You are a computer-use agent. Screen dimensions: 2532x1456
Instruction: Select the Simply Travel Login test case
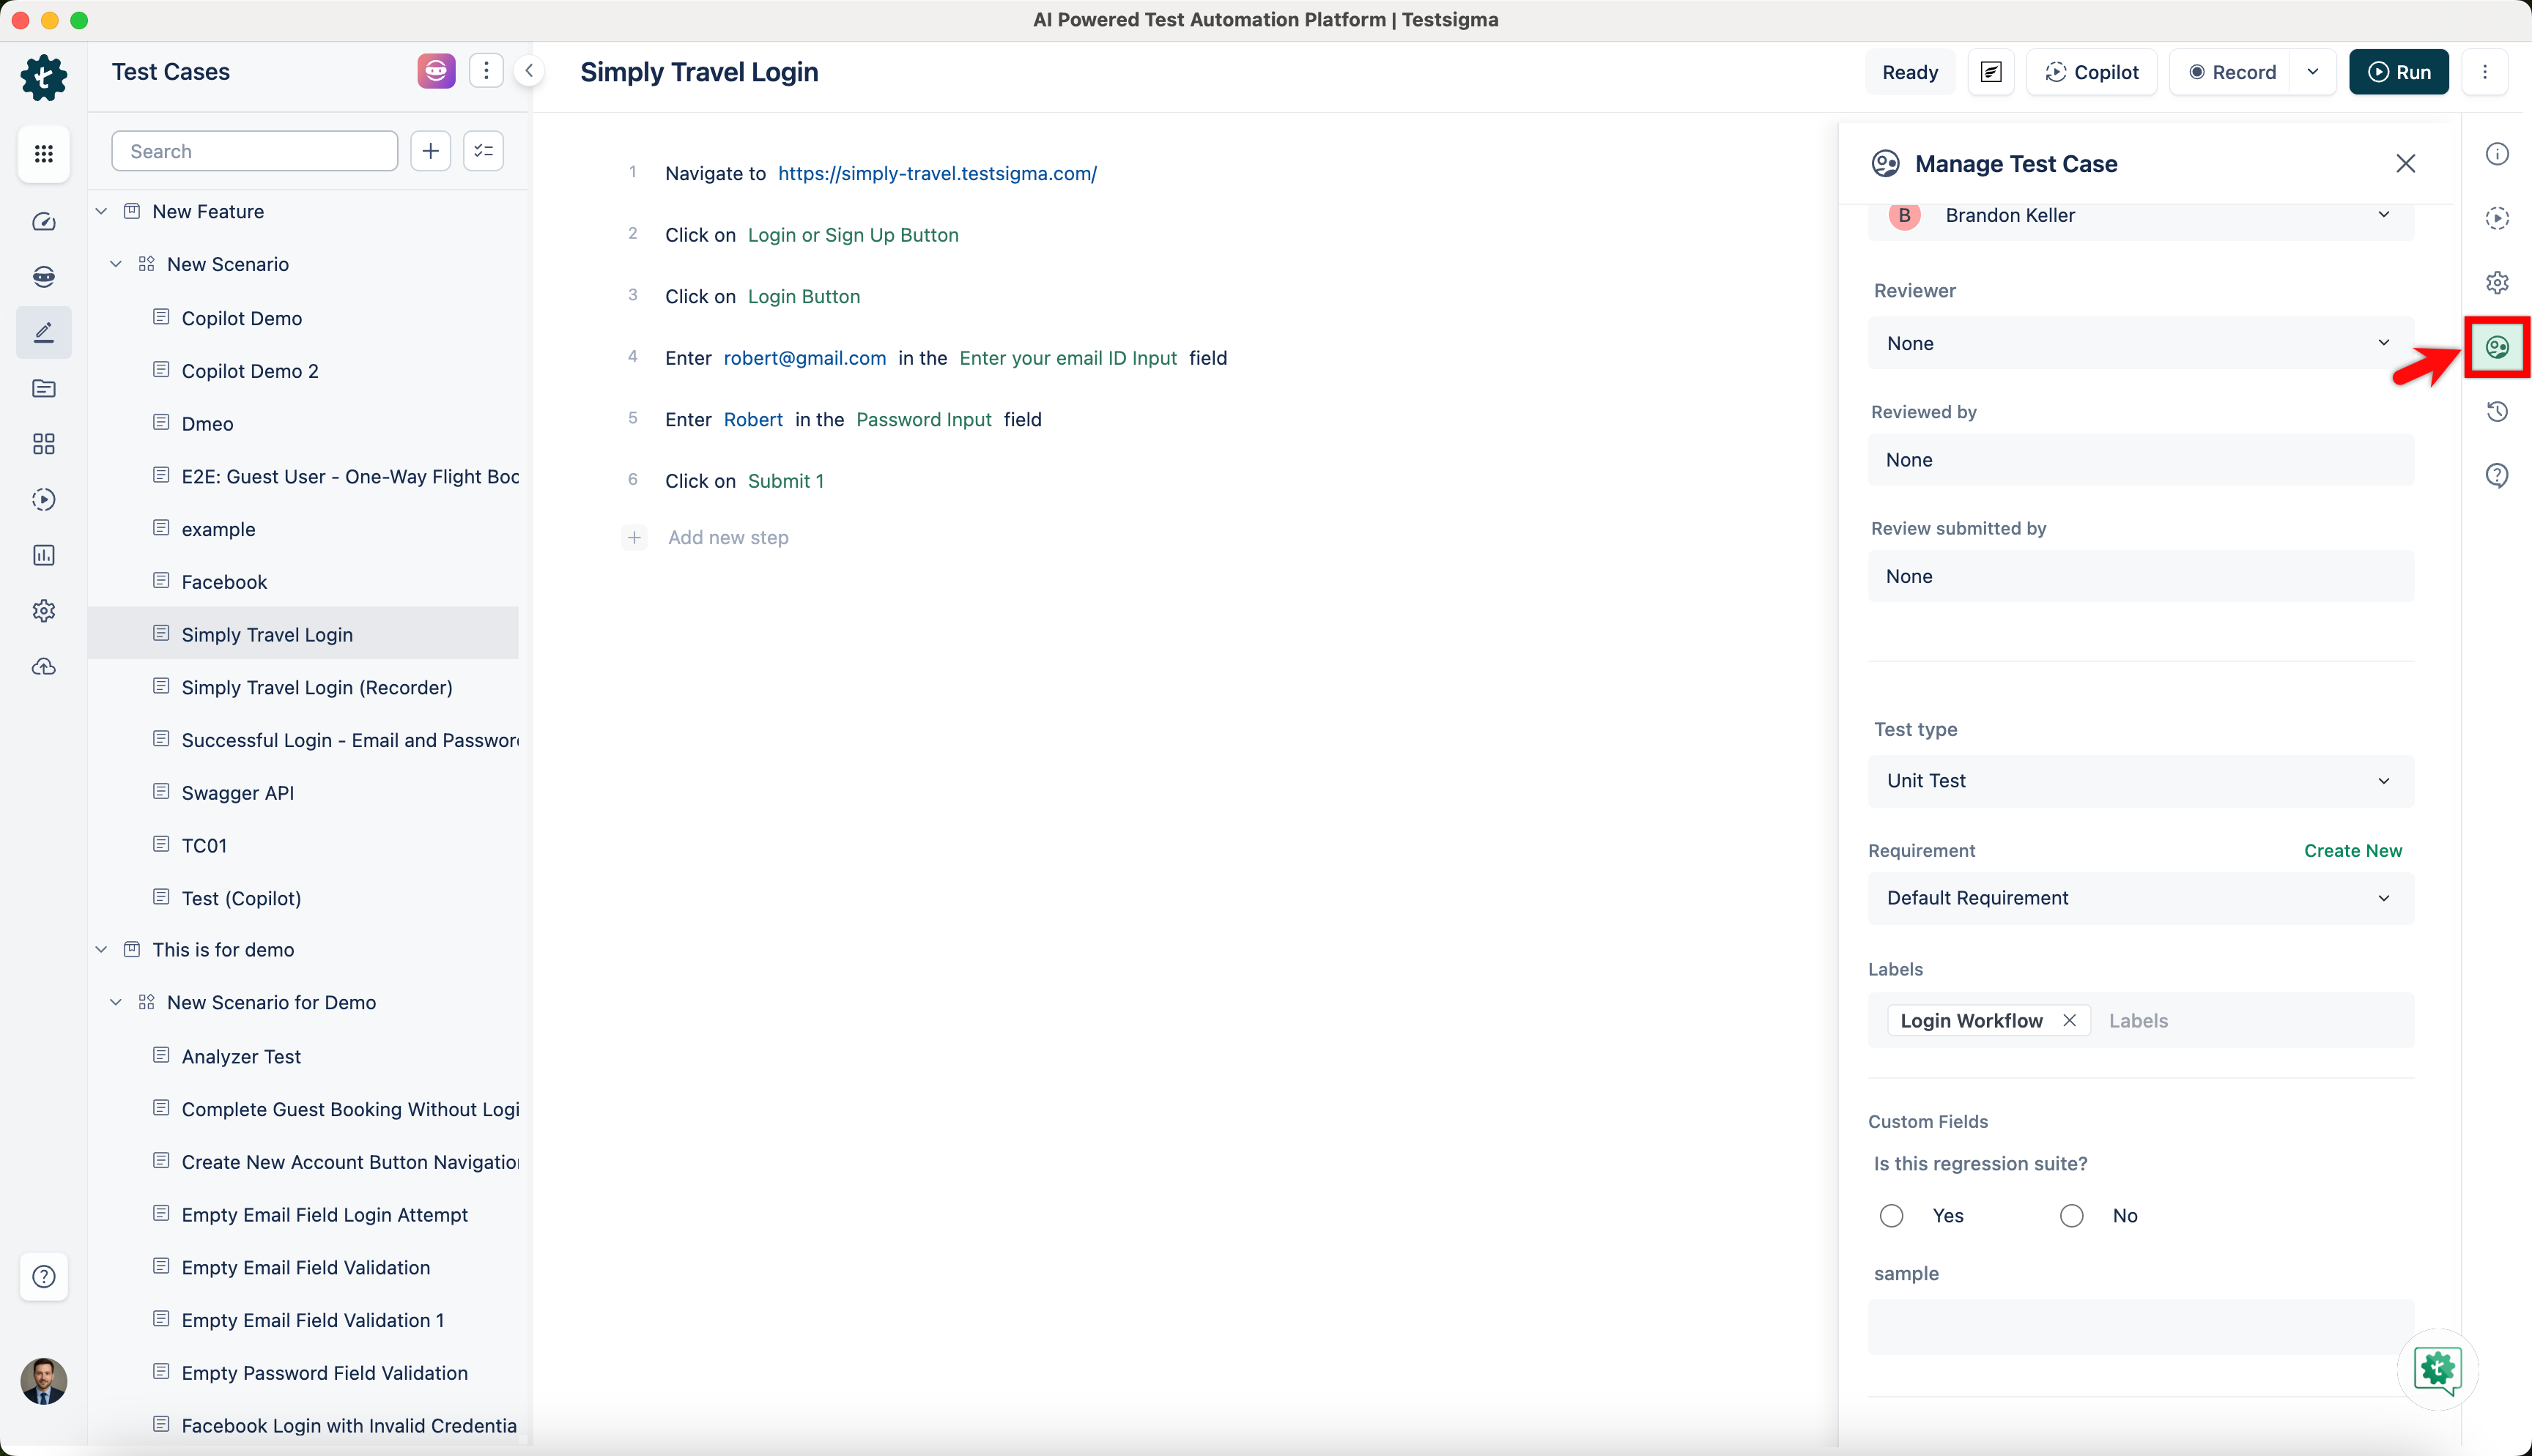[x=266, y=633]
